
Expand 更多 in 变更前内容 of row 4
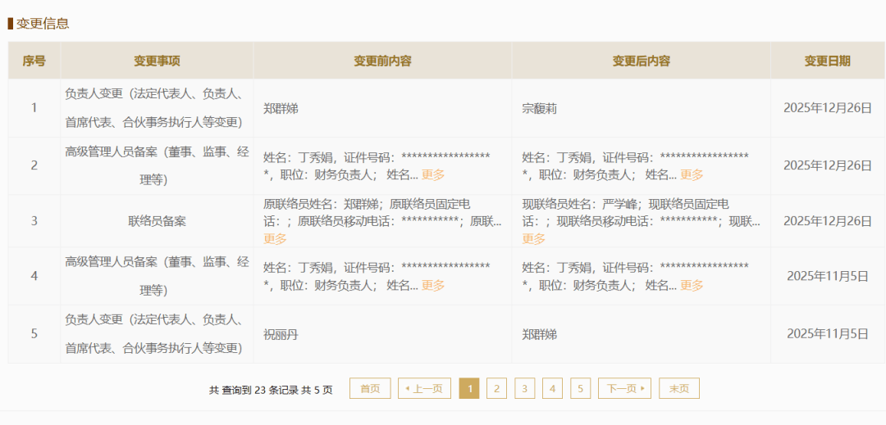433,285
